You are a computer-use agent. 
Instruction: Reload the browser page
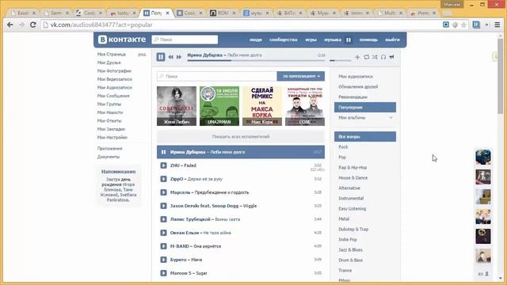(x=32, y=25)
